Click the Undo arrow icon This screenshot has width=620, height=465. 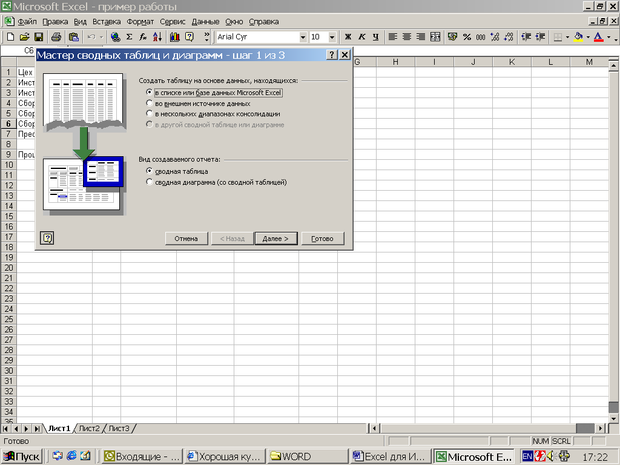(x=91, y=37)
